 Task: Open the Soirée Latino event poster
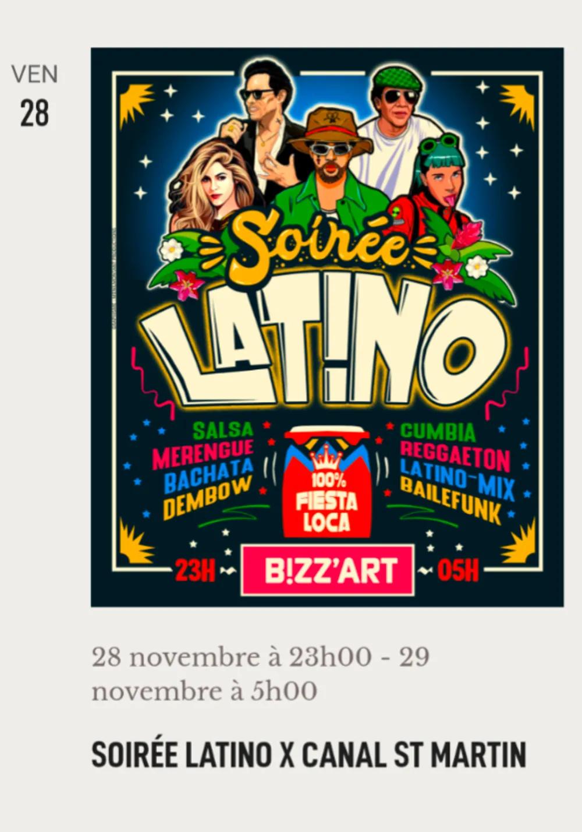tap(327, 327)
